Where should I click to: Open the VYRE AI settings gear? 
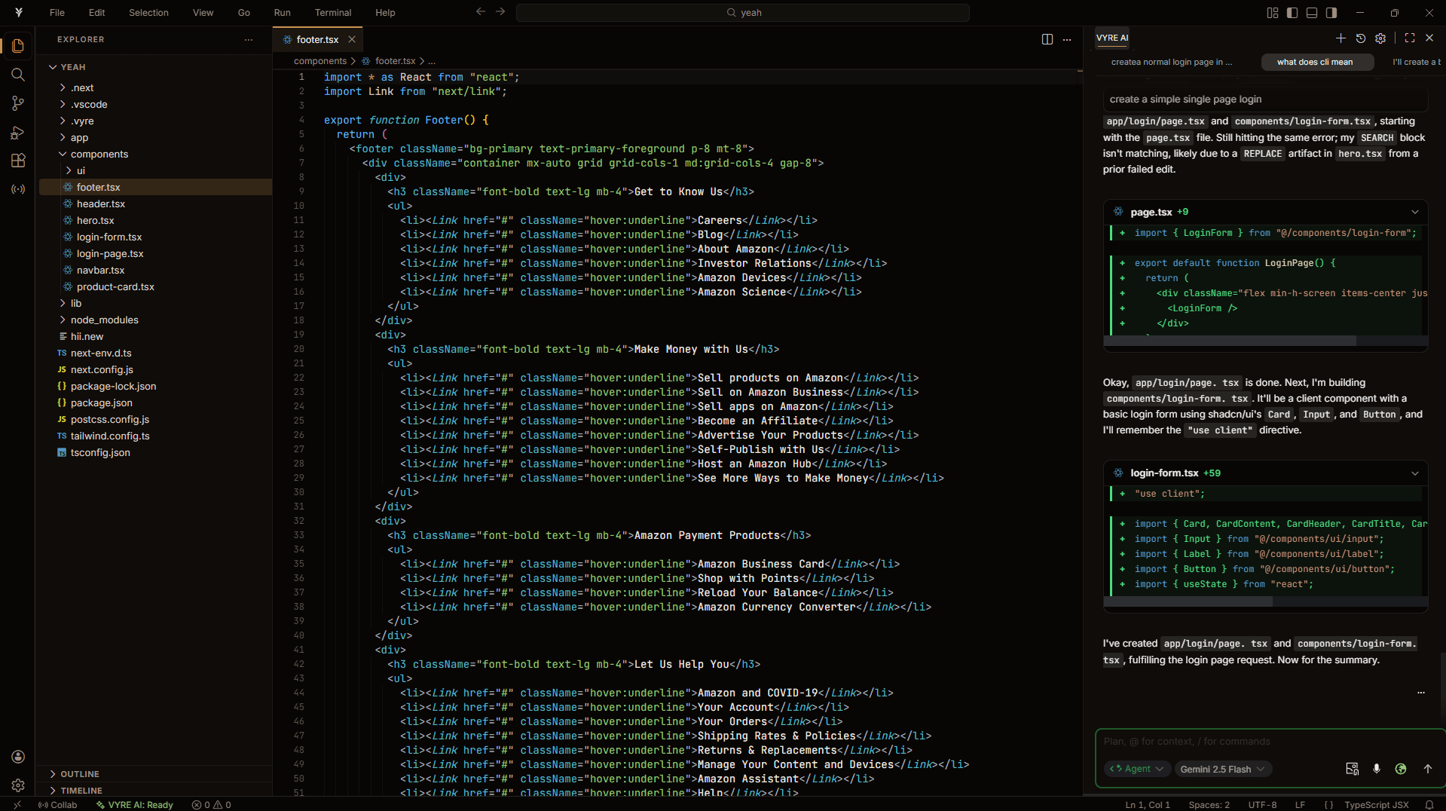point(1380,38)
